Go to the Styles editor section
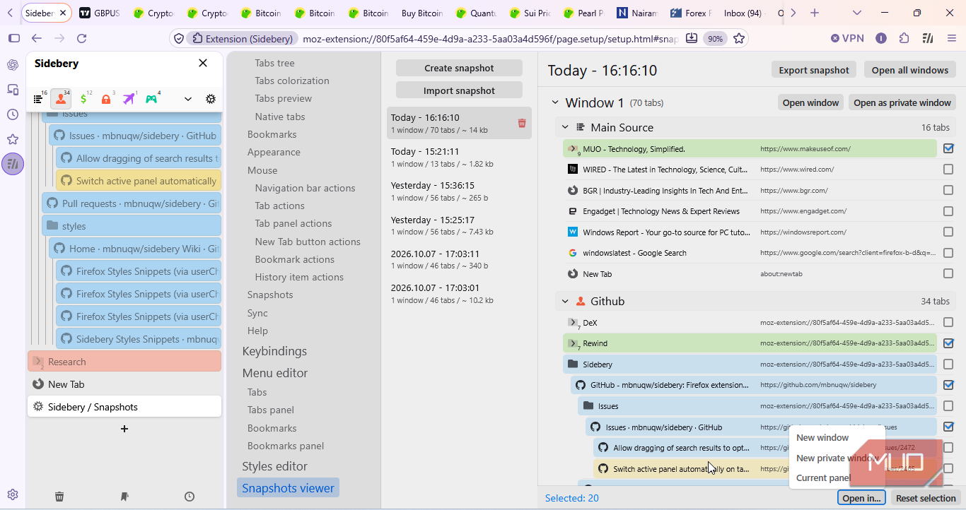The width and height of the screenshot is (966, 510). (274, 466)
